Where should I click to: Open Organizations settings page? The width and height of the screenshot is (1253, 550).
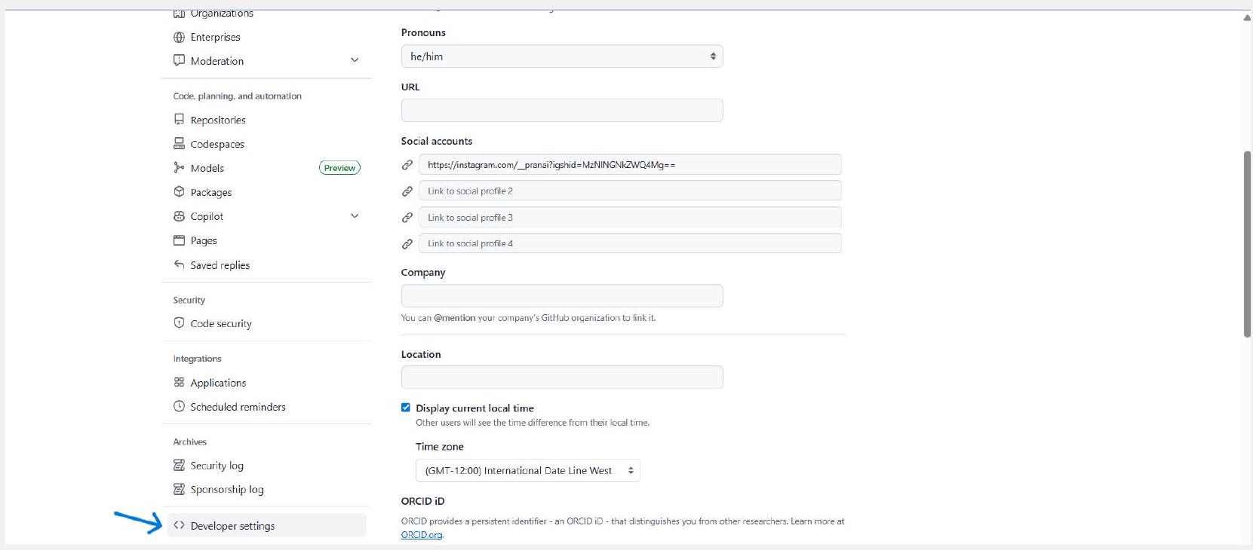point(222,14)
